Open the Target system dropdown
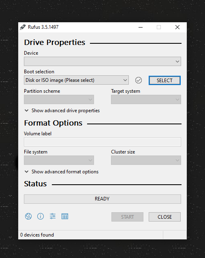The width and height of the screenshot is (205, 258). [146, 99]
